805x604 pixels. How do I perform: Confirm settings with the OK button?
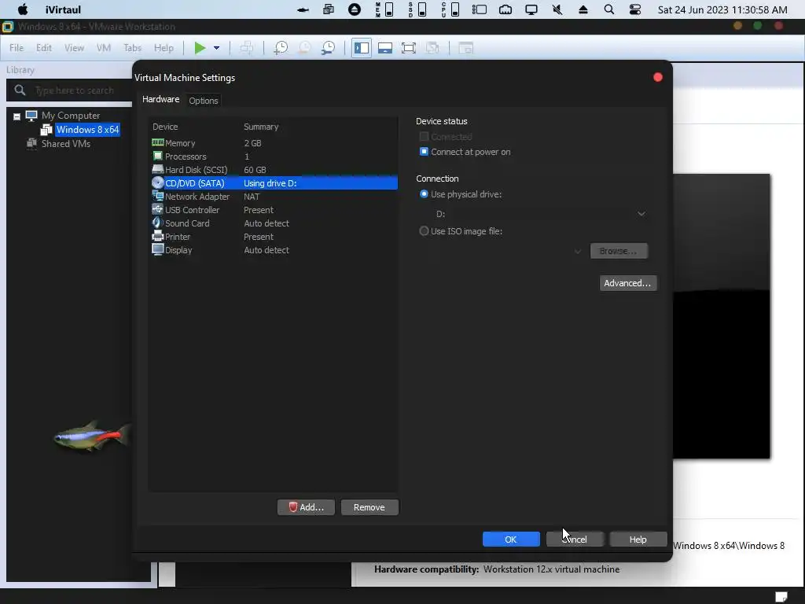tap(511, 540)
